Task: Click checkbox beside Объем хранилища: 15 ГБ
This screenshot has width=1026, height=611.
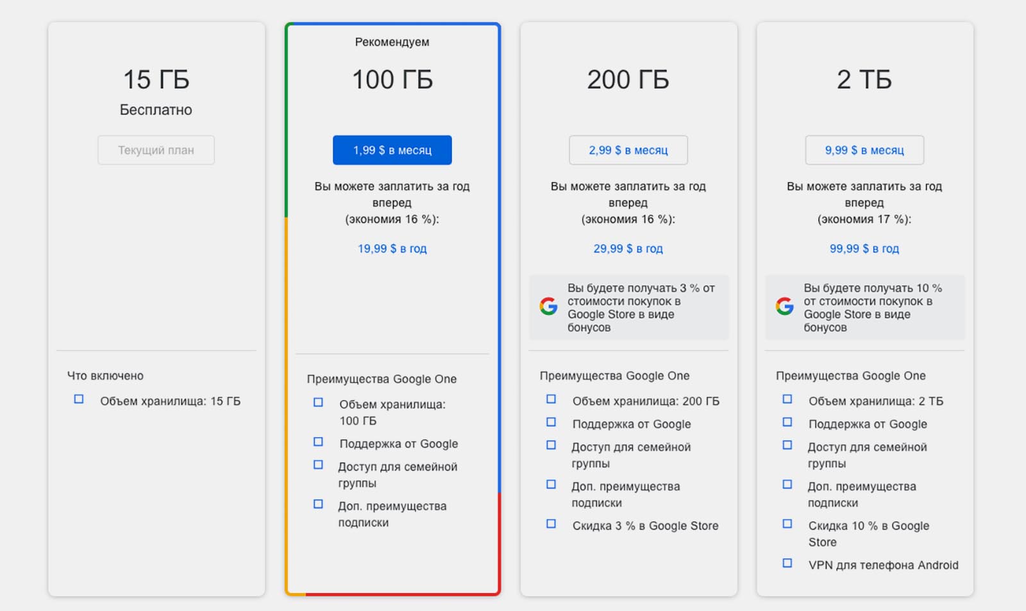Action: pos(79,399)
